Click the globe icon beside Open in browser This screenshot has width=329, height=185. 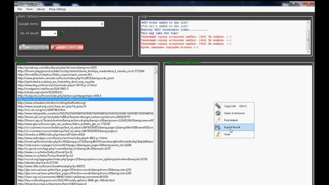[x=218, y=113]
